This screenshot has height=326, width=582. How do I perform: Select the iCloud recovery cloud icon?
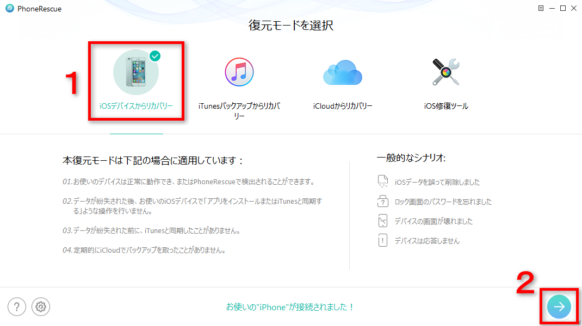342,72
